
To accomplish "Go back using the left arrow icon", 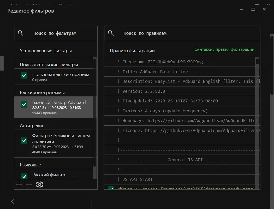I will (x=13, y=201).
